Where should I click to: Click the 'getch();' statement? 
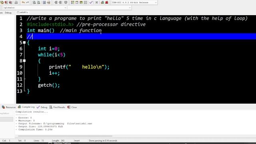pos(49,85)
